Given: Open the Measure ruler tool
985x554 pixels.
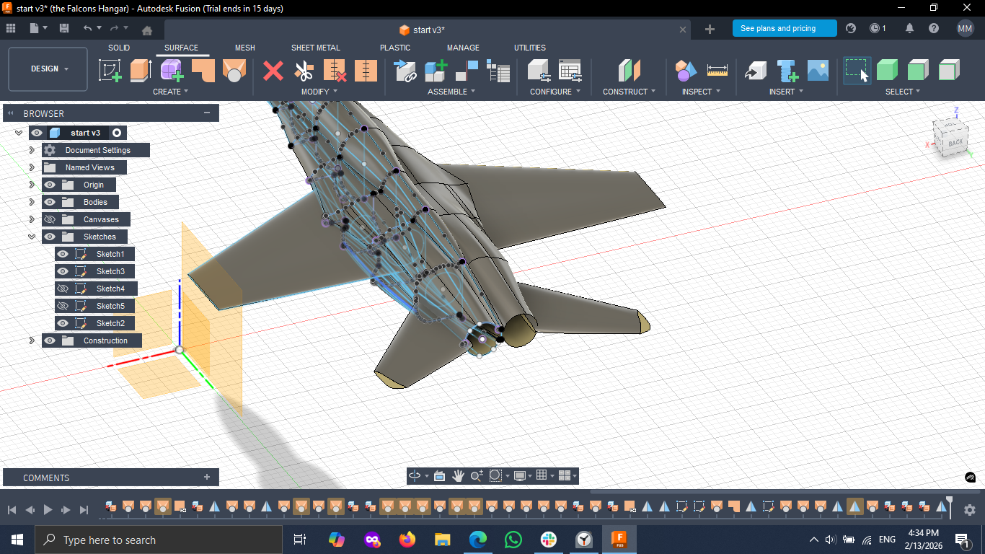Looking at the screenshot, I should tap(717, 71).
